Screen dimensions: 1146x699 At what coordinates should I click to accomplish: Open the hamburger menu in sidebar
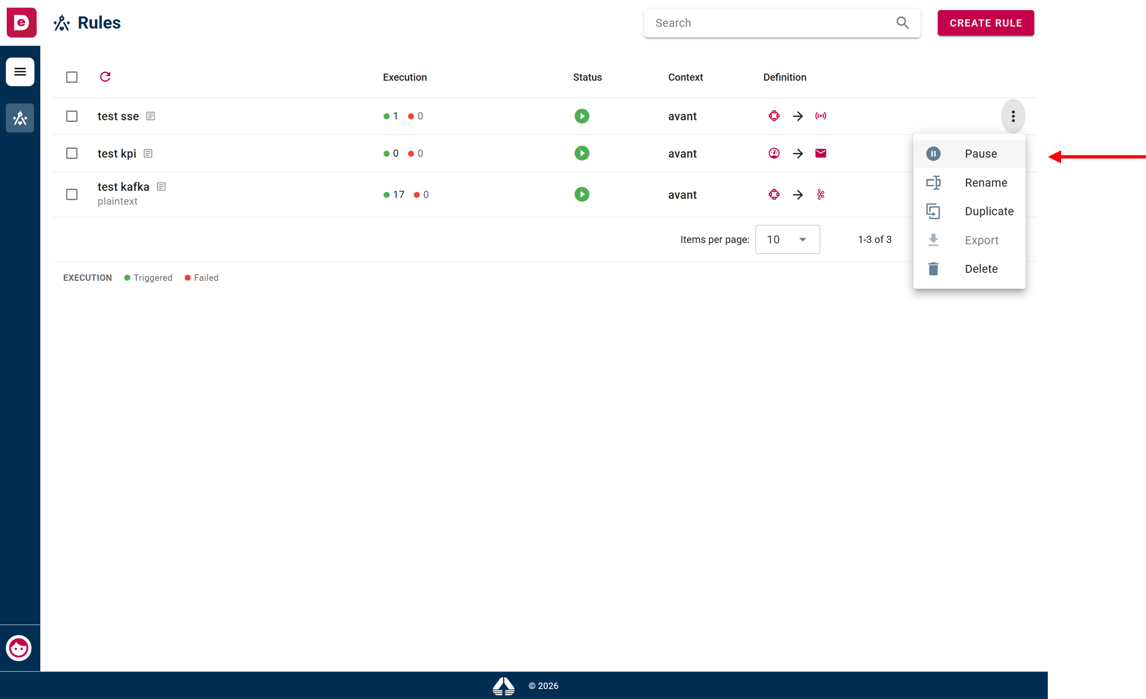[x=20, y=72]
